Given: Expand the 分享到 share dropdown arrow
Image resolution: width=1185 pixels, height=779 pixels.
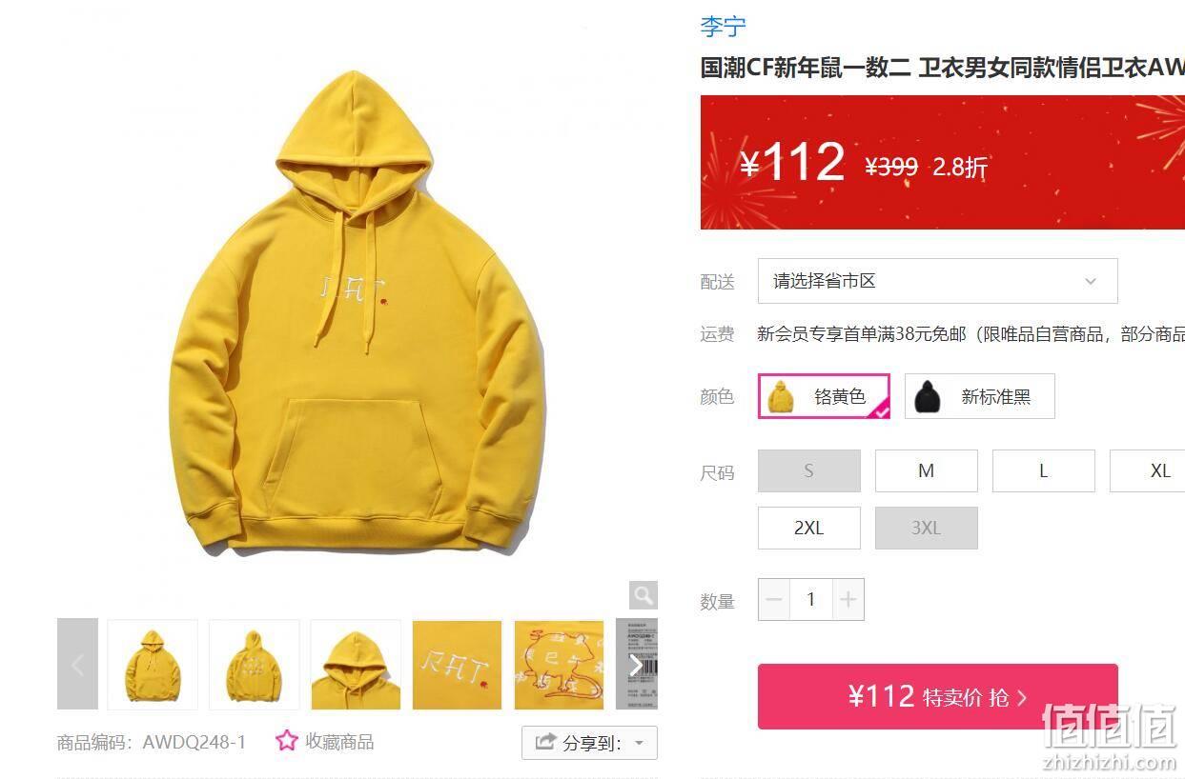Looking at the screenshot, I should click(x=640, y=743).
